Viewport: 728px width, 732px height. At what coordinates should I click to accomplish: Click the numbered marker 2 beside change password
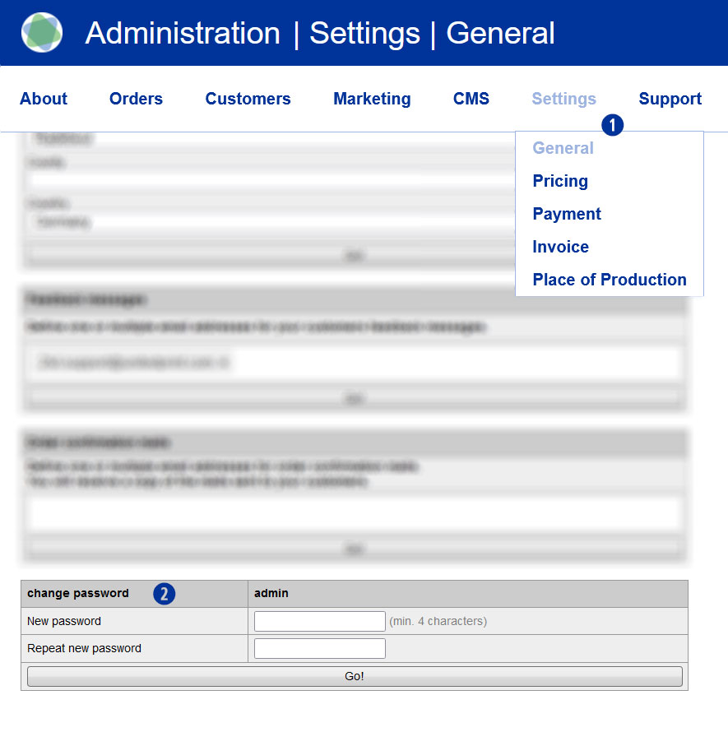click(165, 594)
